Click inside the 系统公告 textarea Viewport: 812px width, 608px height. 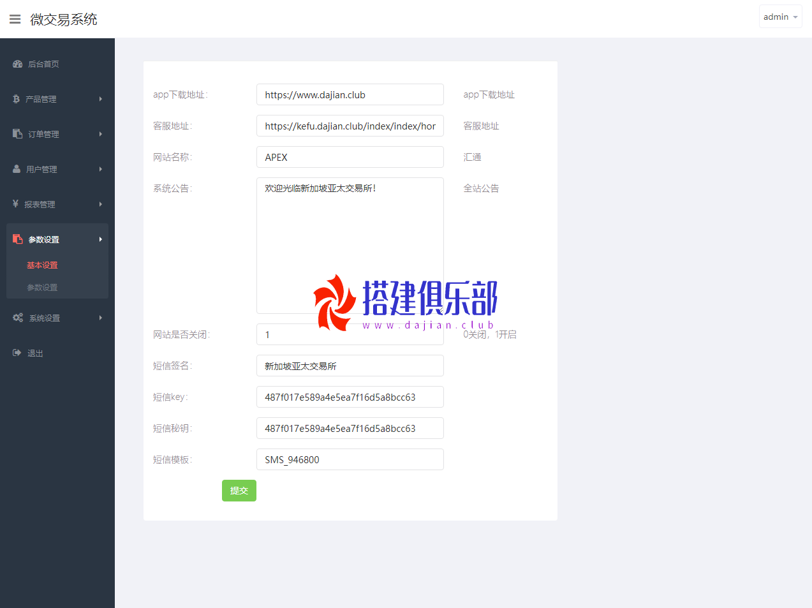[x=350, y=246]
